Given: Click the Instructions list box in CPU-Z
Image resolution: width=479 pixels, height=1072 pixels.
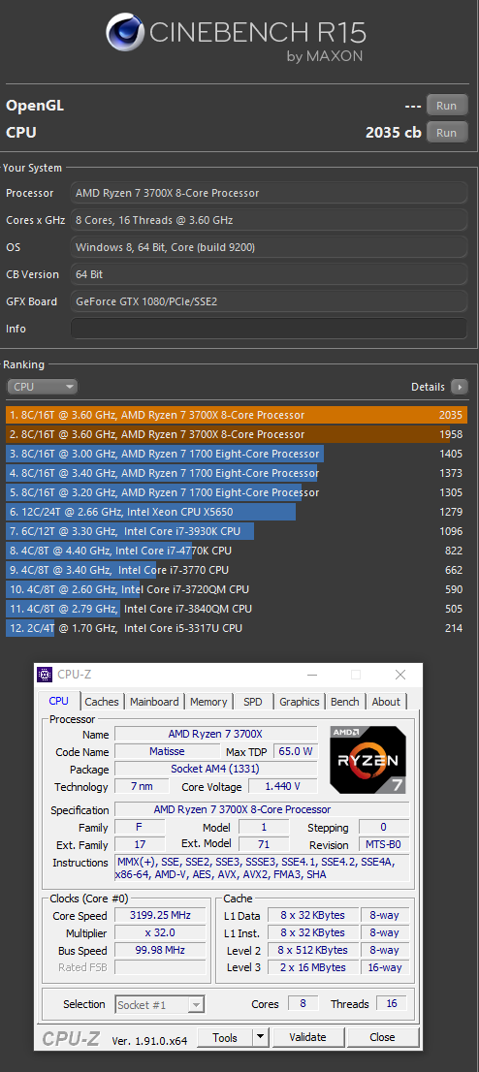Looking at the screenshot, I should (x=262, y=868).
